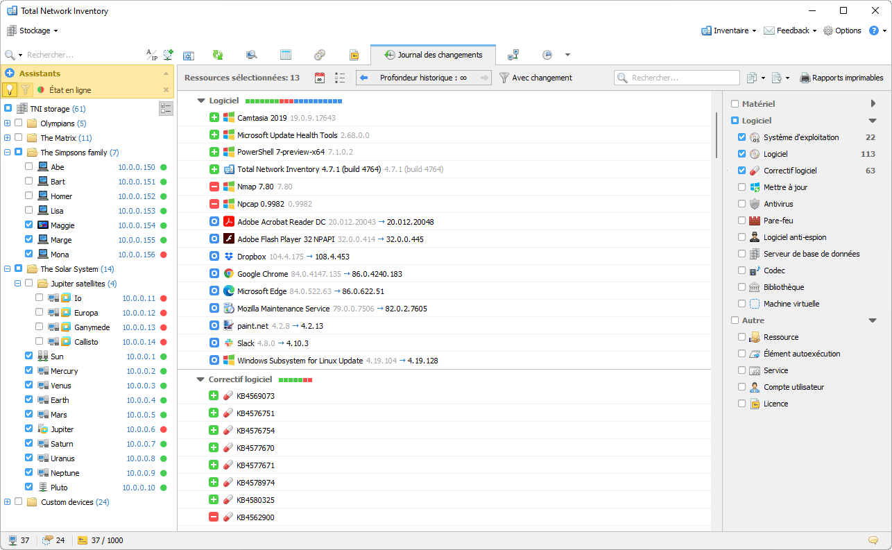Open the table reports tab icon
892x550 pixels.
click(285, 55)
